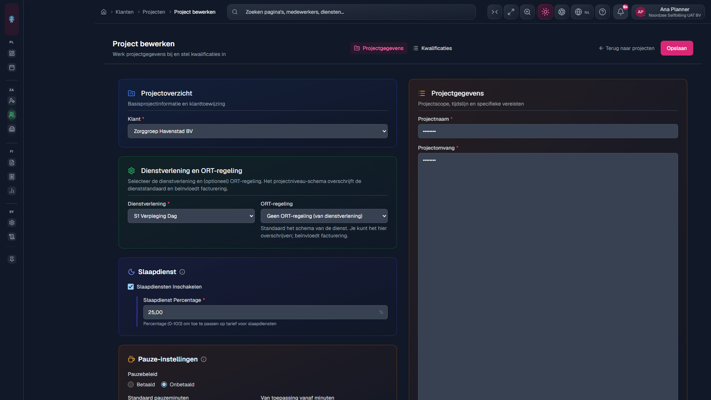Toggle the Slaapdiensten Inschakelen checkbox
This screenshot has width=711, height=400.
pos(131,287)
